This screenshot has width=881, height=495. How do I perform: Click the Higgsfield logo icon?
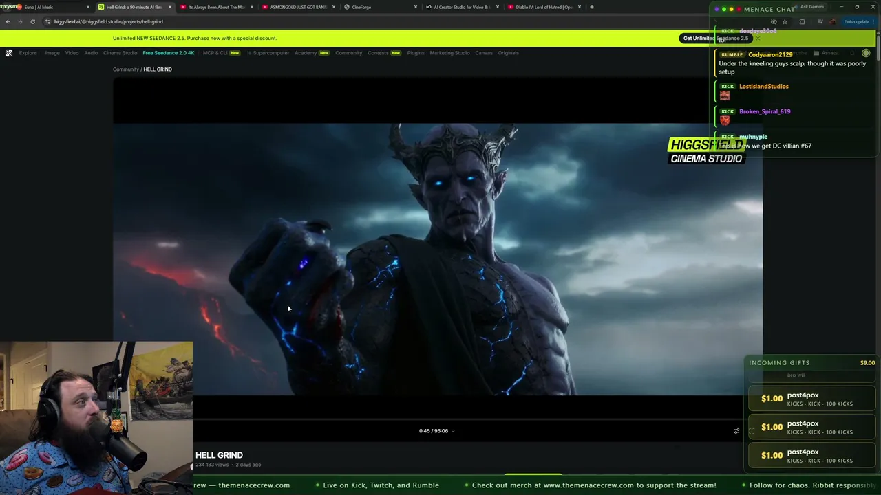pyautogui.click(x=9, y=53)
